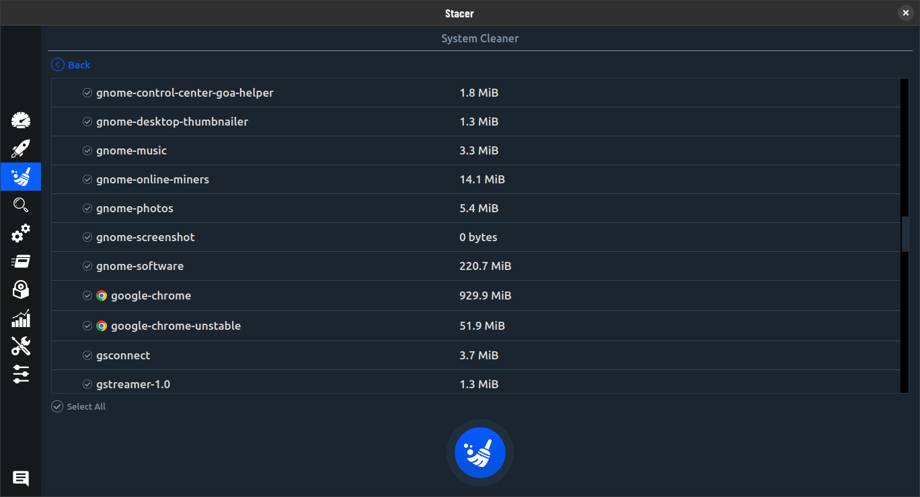Screen dimensions: 920x497
Task: Click the gnome-screenshot label
Action: pyautogui.click(x=146, y=237)
